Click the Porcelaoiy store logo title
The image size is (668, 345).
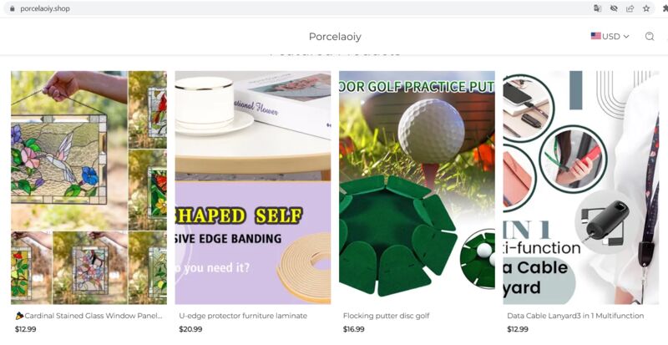[x=335, y=37]
